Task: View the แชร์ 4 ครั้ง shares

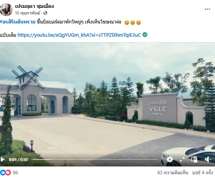Action: pos(202,172)
